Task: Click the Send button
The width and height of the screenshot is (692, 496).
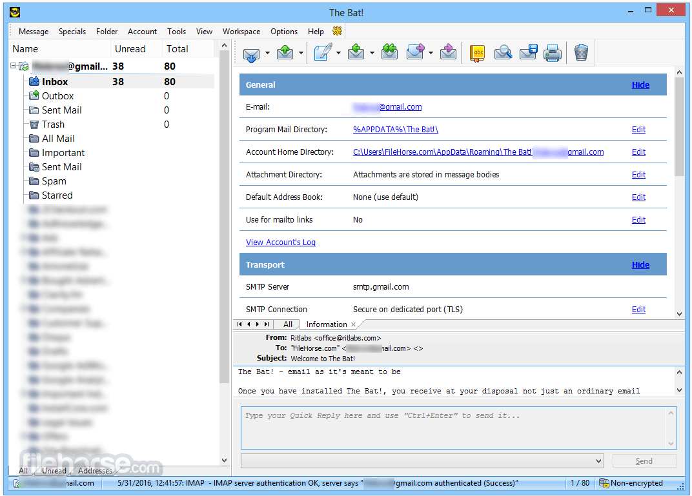Action: tap(644, 461)
